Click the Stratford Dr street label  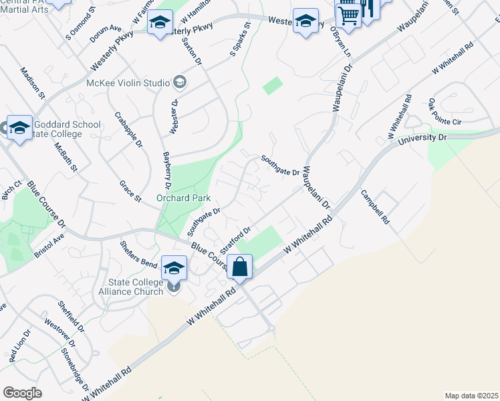tap(235, 241)
